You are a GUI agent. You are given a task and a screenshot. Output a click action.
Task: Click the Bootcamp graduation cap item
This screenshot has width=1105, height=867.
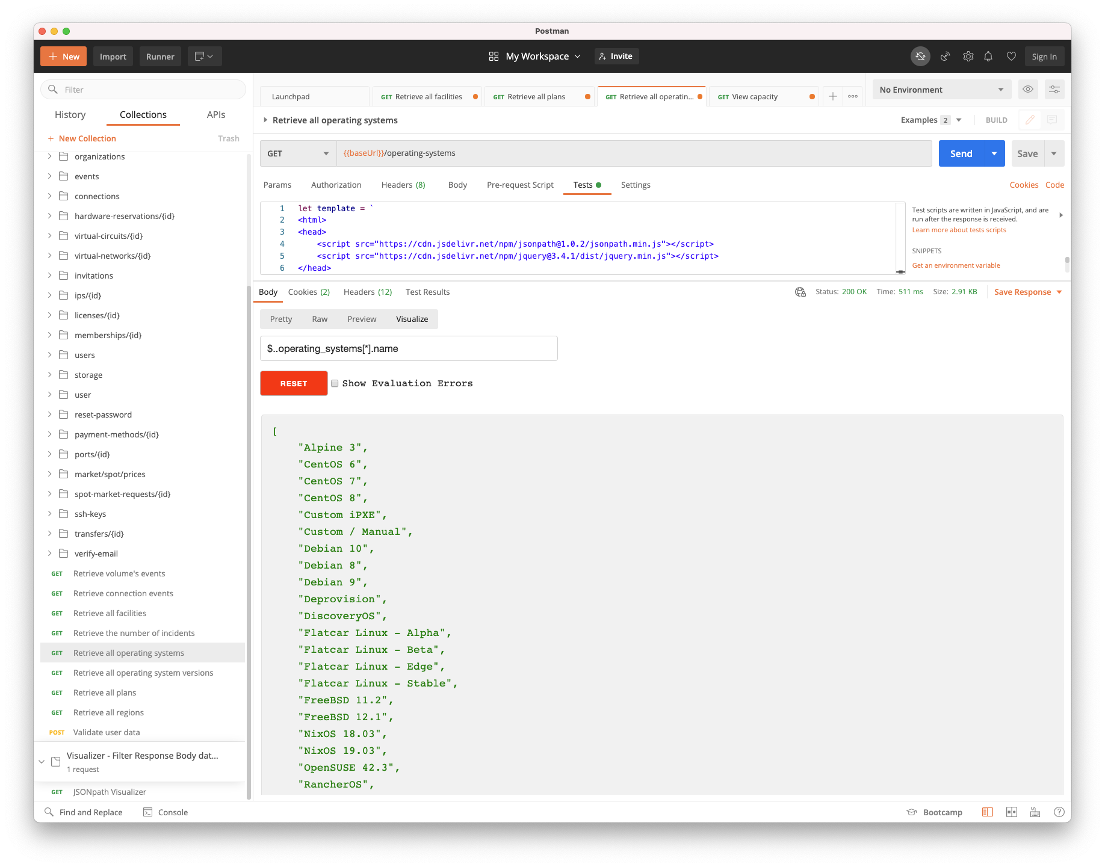(x=935, y=812)
